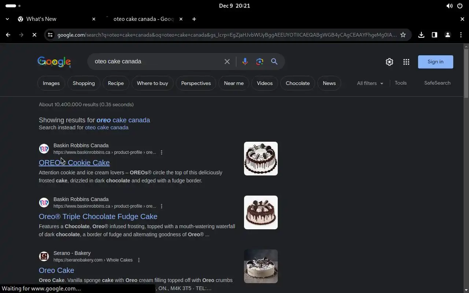
Task: Open Activities overview in top-left corner
Action: point(13,6)
